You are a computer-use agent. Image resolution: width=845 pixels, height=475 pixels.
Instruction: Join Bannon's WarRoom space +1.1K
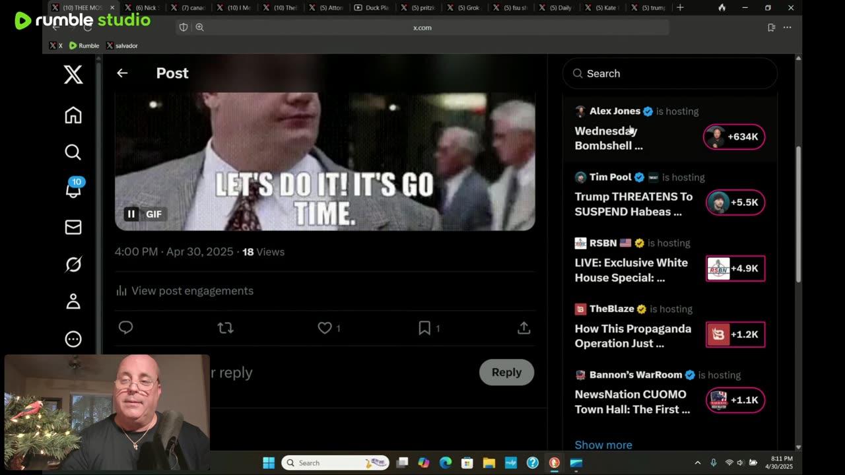point(735,400)
